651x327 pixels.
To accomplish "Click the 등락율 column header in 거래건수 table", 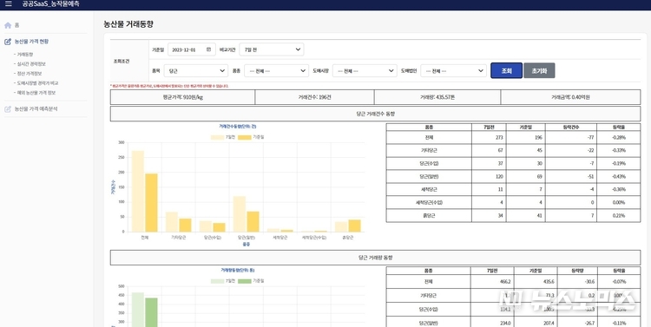I will click(619, 127).
